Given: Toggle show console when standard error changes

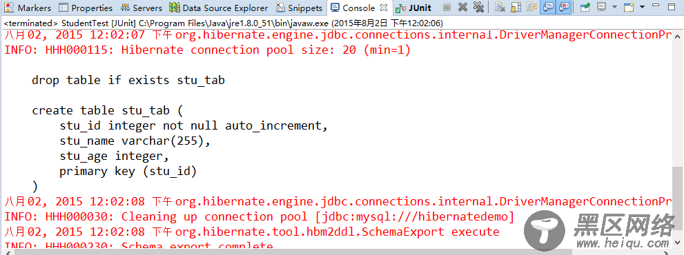Looking at the screenshot, I should click(564, 7).
